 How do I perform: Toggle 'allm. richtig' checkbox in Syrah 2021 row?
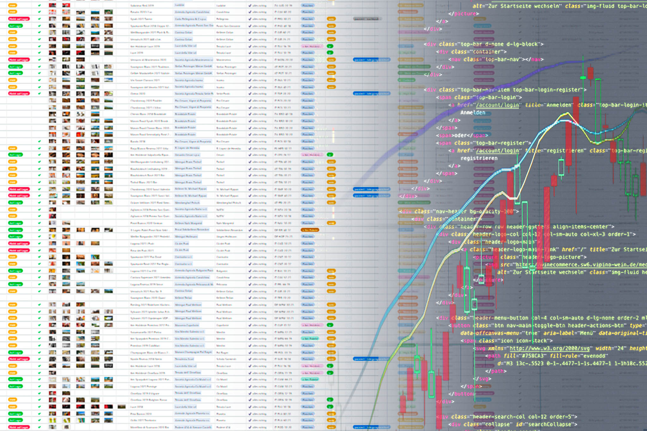[x=250, y=19]
